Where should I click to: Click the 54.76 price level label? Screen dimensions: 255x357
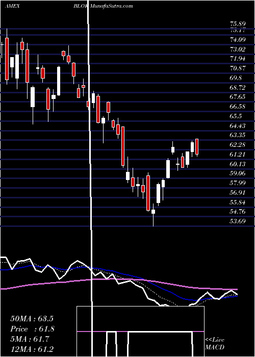coord(237,212)
